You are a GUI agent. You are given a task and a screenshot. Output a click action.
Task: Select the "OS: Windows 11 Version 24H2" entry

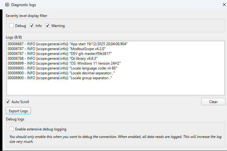(64, 63)
